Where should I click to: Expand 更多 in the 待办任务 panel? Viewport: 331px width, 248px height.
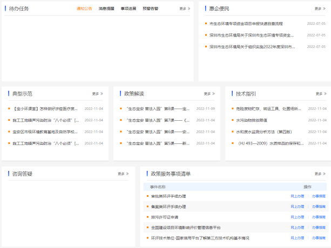coord(184,9)
